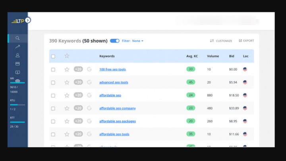This screenshot has height=161, width=286.
Task: Star the affordable seo tools keyword
Action: tap(67, 134)
